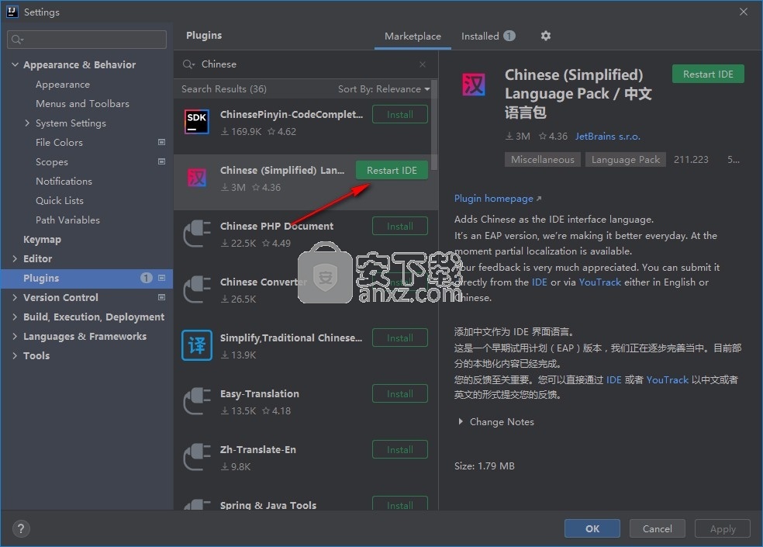
Task: Open the Keymap settings page
Action: [x=43, y=239]
